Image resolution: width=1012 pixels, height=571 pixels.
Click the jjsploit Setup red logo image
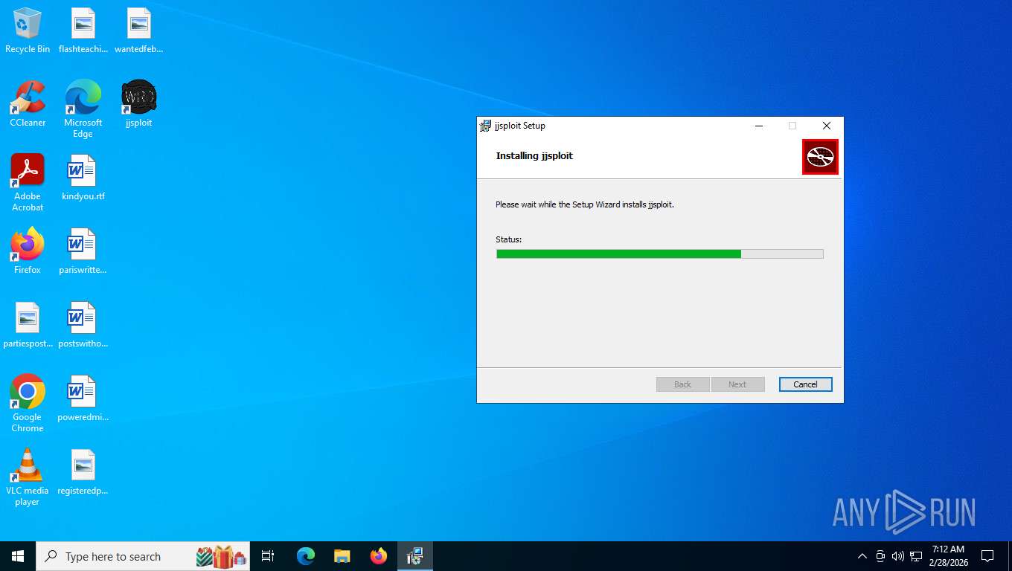820,157
